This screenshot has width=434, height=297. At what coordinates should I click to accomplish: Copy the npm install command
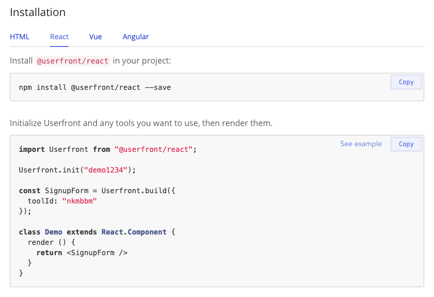(x=406, y=82)
